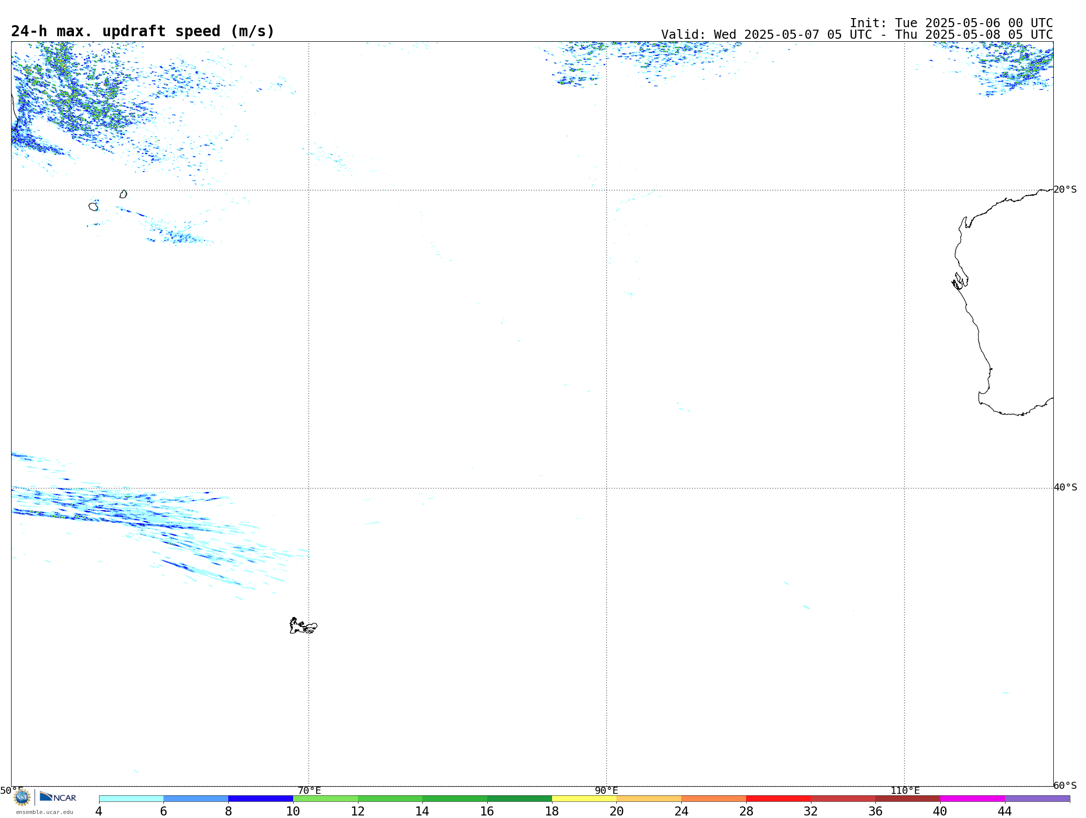This screenshot has height=818, width=1086.
Task: Click colorbar tick value 28
Action: (x=746, y=811)
